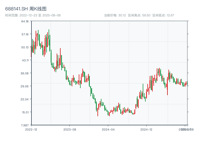The image size is (208, 156).
Task: Click the 2024-04 date marker
Action: pos(108,129)
